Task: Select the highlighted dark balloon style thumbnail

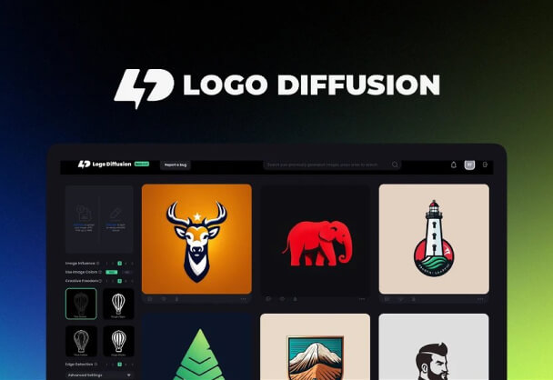Action: [81, 304]
